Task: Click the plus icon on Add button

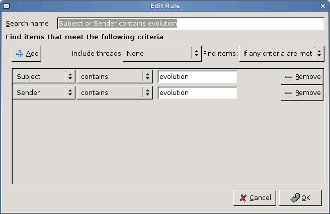Action: tap(20, 54)
